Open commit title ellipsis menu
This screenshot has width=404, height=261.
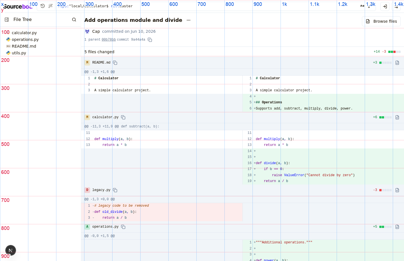click(x=189, y=20)
